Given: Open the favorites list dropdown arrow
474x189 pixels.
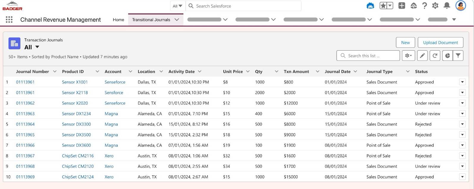Looking at the screenshot, I should point(390,6).
